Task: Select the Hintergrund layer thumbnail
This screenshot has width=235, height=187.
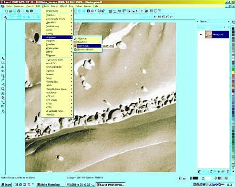Action: point(208,34)
